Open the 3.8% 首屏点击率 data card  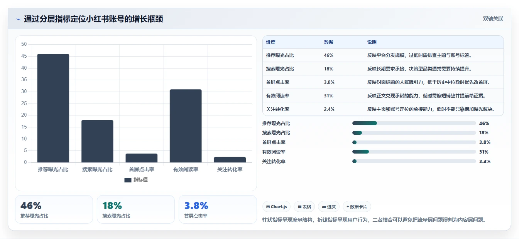pos(218,209)
